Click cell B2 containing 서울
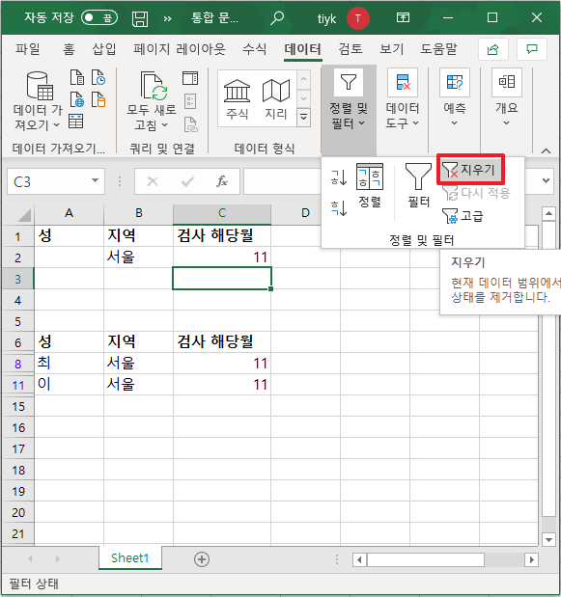The height and width of the screenshot is (597, 561). point(139,258)
